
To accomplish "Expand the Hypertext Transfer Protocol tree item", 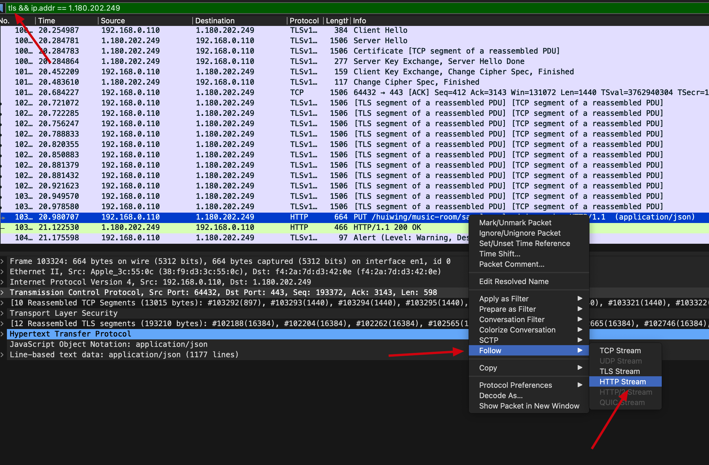I will click(2, 334).
